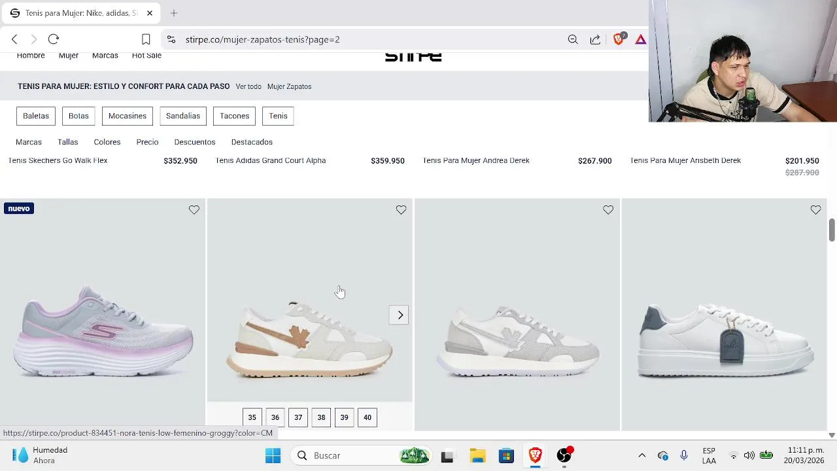The height and width of the screenshot is (471, 837).
Task: Click the page vertical scrollbar thumb
Action: (x=832, y=230)
